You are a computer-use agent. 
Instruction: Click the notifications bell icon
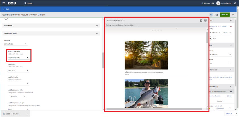235,3
